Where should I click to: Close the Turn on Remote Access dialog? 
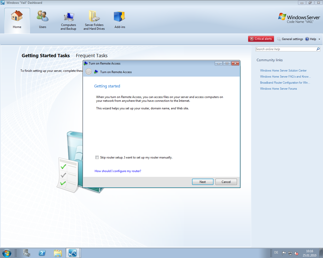(235, 63)
